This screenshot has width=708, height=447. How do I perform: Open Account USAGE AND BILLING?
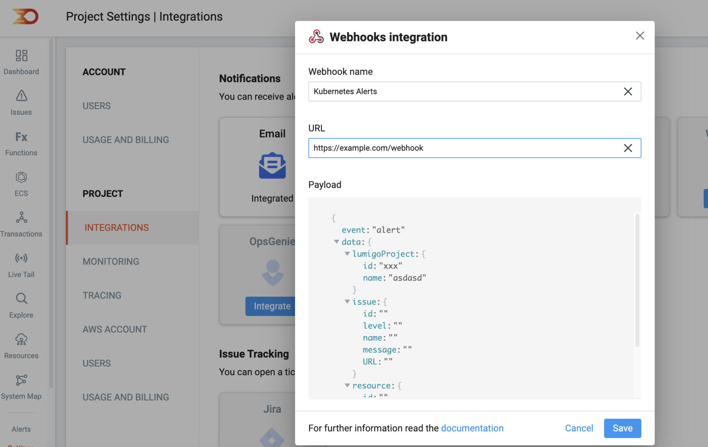tap(126, 140)
